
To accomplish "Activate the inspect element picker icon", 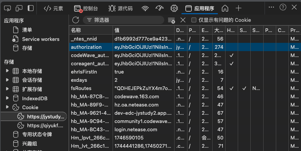I will point(8,8).
